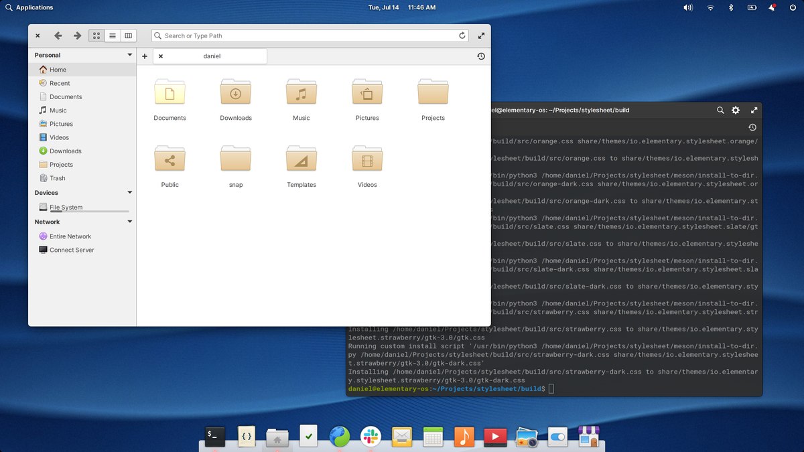Select the Music folder icon
This screenshot has width=804, height=452.
pos(301,92)
